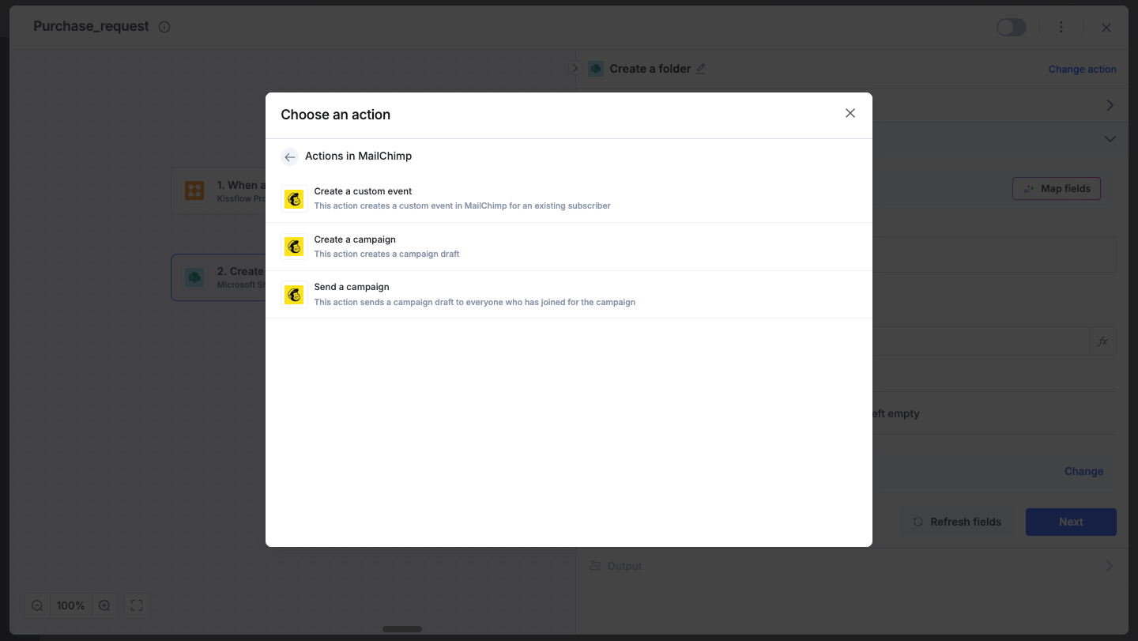1138x641 pixels.
Task: Select the step 2 Create card
Action: coord(219,277)
